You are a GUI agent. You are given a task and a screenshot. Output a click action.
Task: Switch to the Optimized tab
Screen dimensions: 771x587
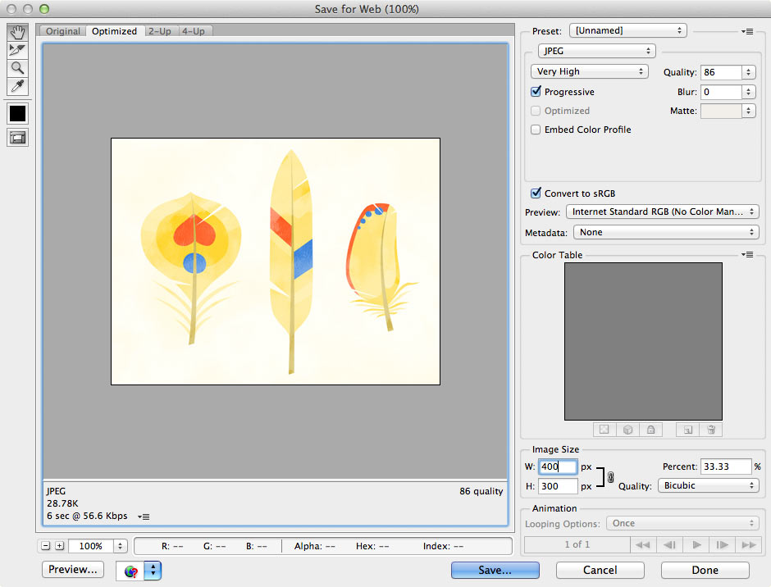click(115, 31)
